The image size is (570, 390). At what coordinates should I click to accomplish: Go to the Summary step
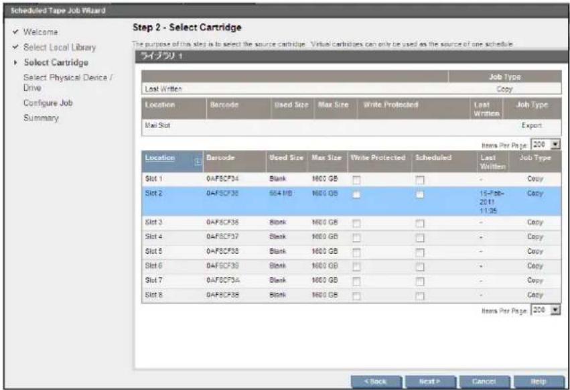click(41, 118)
